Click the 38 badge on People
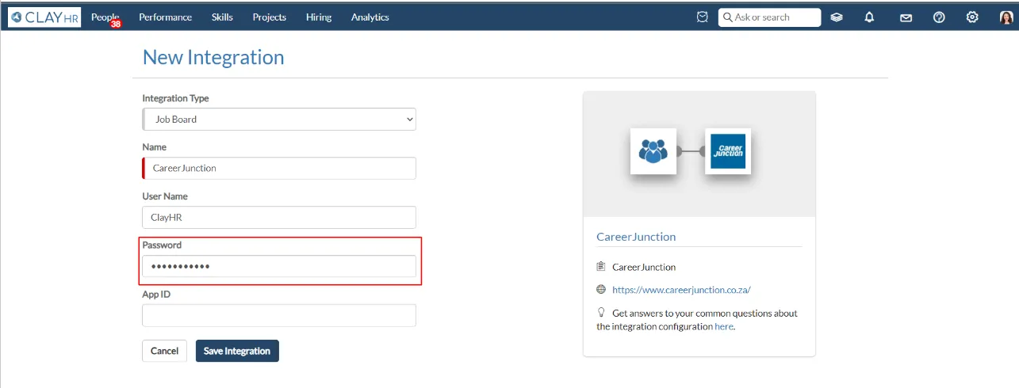 (116, 24)
